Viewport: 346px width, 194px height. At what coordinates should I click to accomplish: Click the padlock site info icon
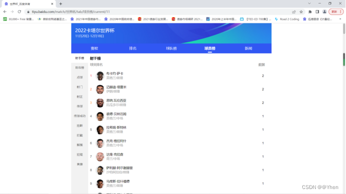[x=28, y=12]
